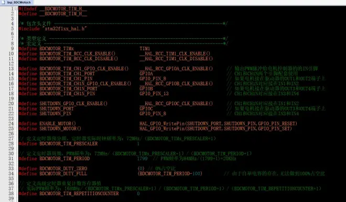Viewport: 346px width, 202px height.
Task: Click __HAL_RCC_TIM1_CLK_DISABLE() on line 11
Action: coord(176,59)
